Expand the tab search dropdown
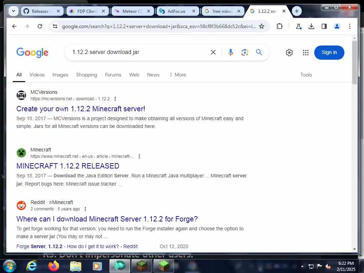The image size is (364, 273). (x=14, y=11)
